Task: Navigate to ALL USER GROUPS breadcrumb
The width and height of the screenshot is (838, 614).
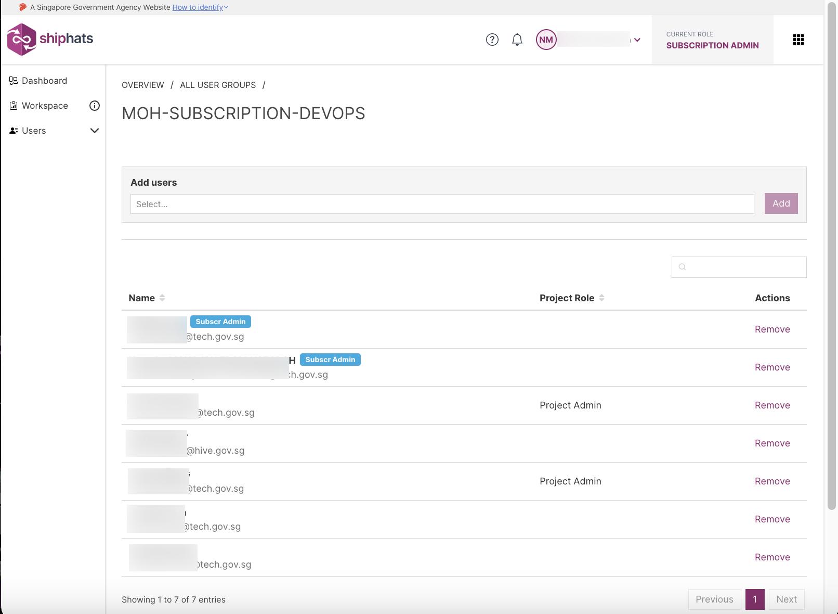Action: tap(218, 85)
